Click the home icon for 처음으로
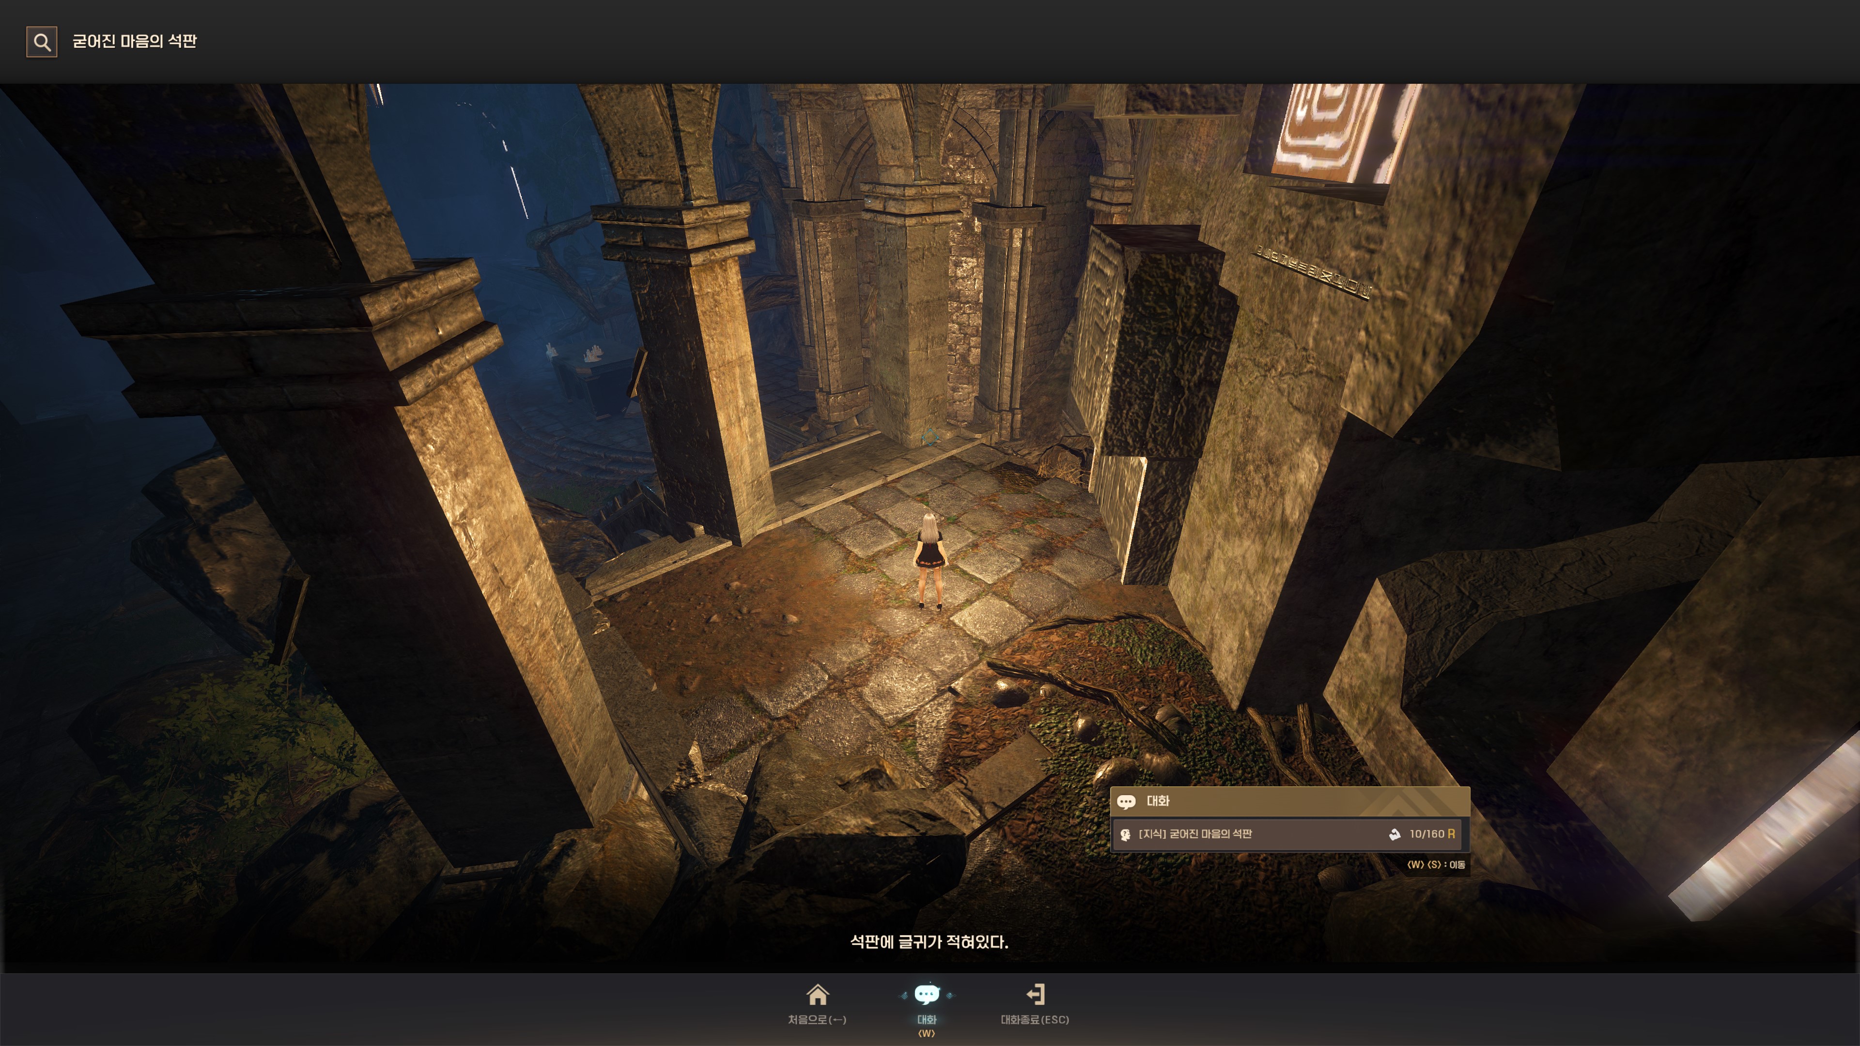 817,995
